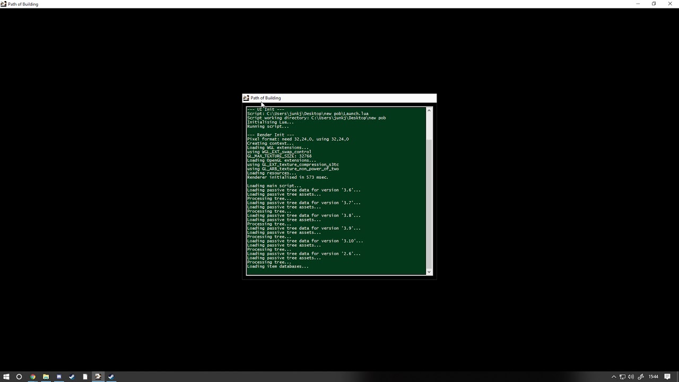Minimize the main Path of Building window
The height and width of the screenshot is (382, 679).
[x=638, y=4]
